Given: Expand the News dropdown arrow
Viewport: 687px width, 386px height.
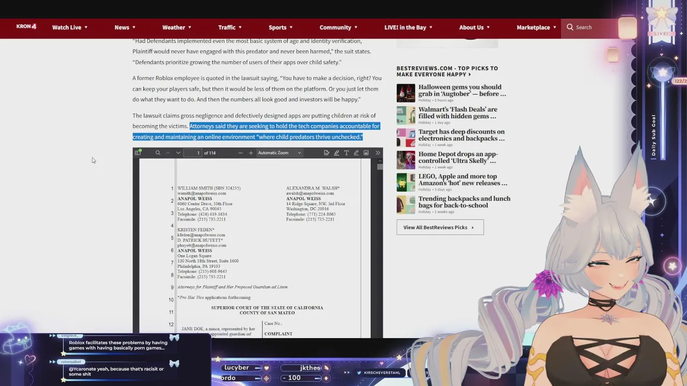Looking at the screenshot, I should [x=134, y=27].
